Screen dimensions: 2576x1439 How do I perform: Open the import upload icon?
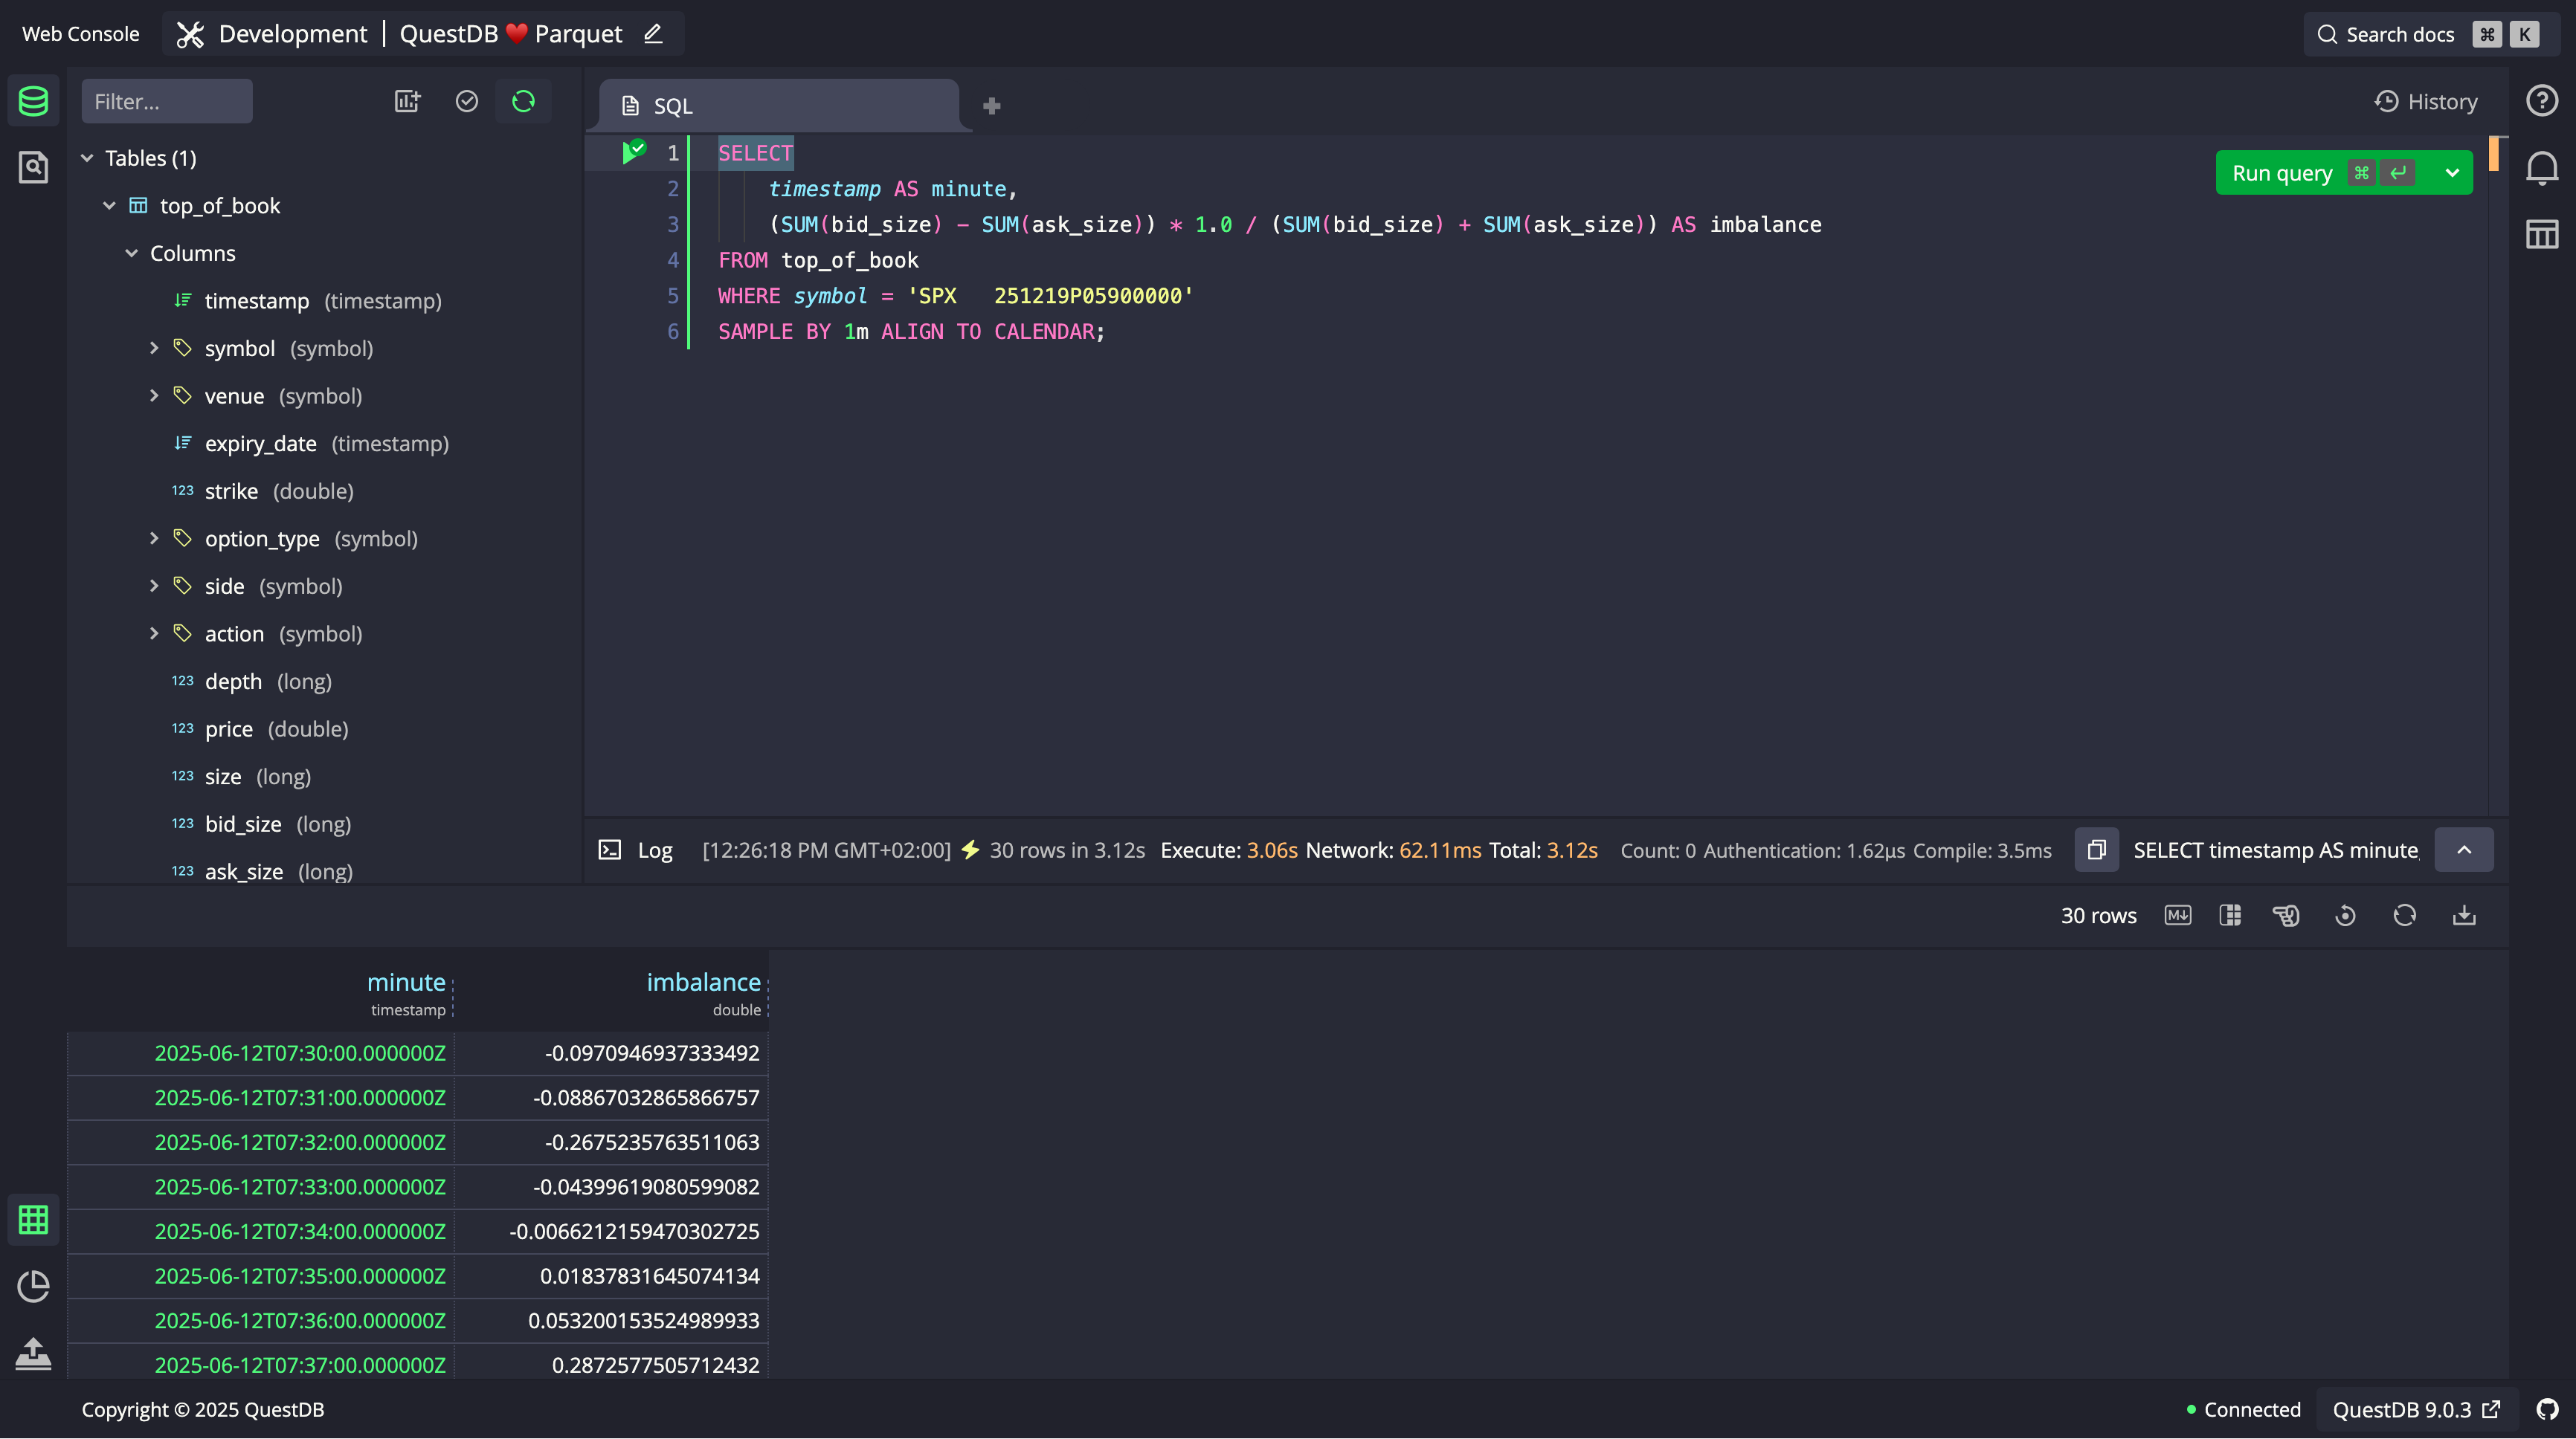point(33,1353)
